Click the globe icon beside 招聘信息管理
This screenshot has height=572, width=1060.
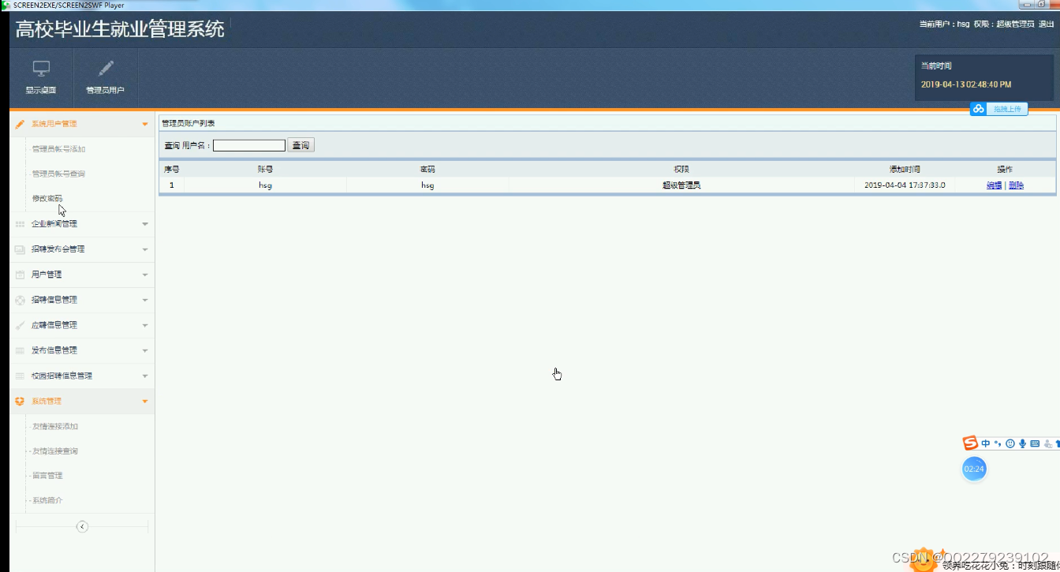tap(19, 299)
